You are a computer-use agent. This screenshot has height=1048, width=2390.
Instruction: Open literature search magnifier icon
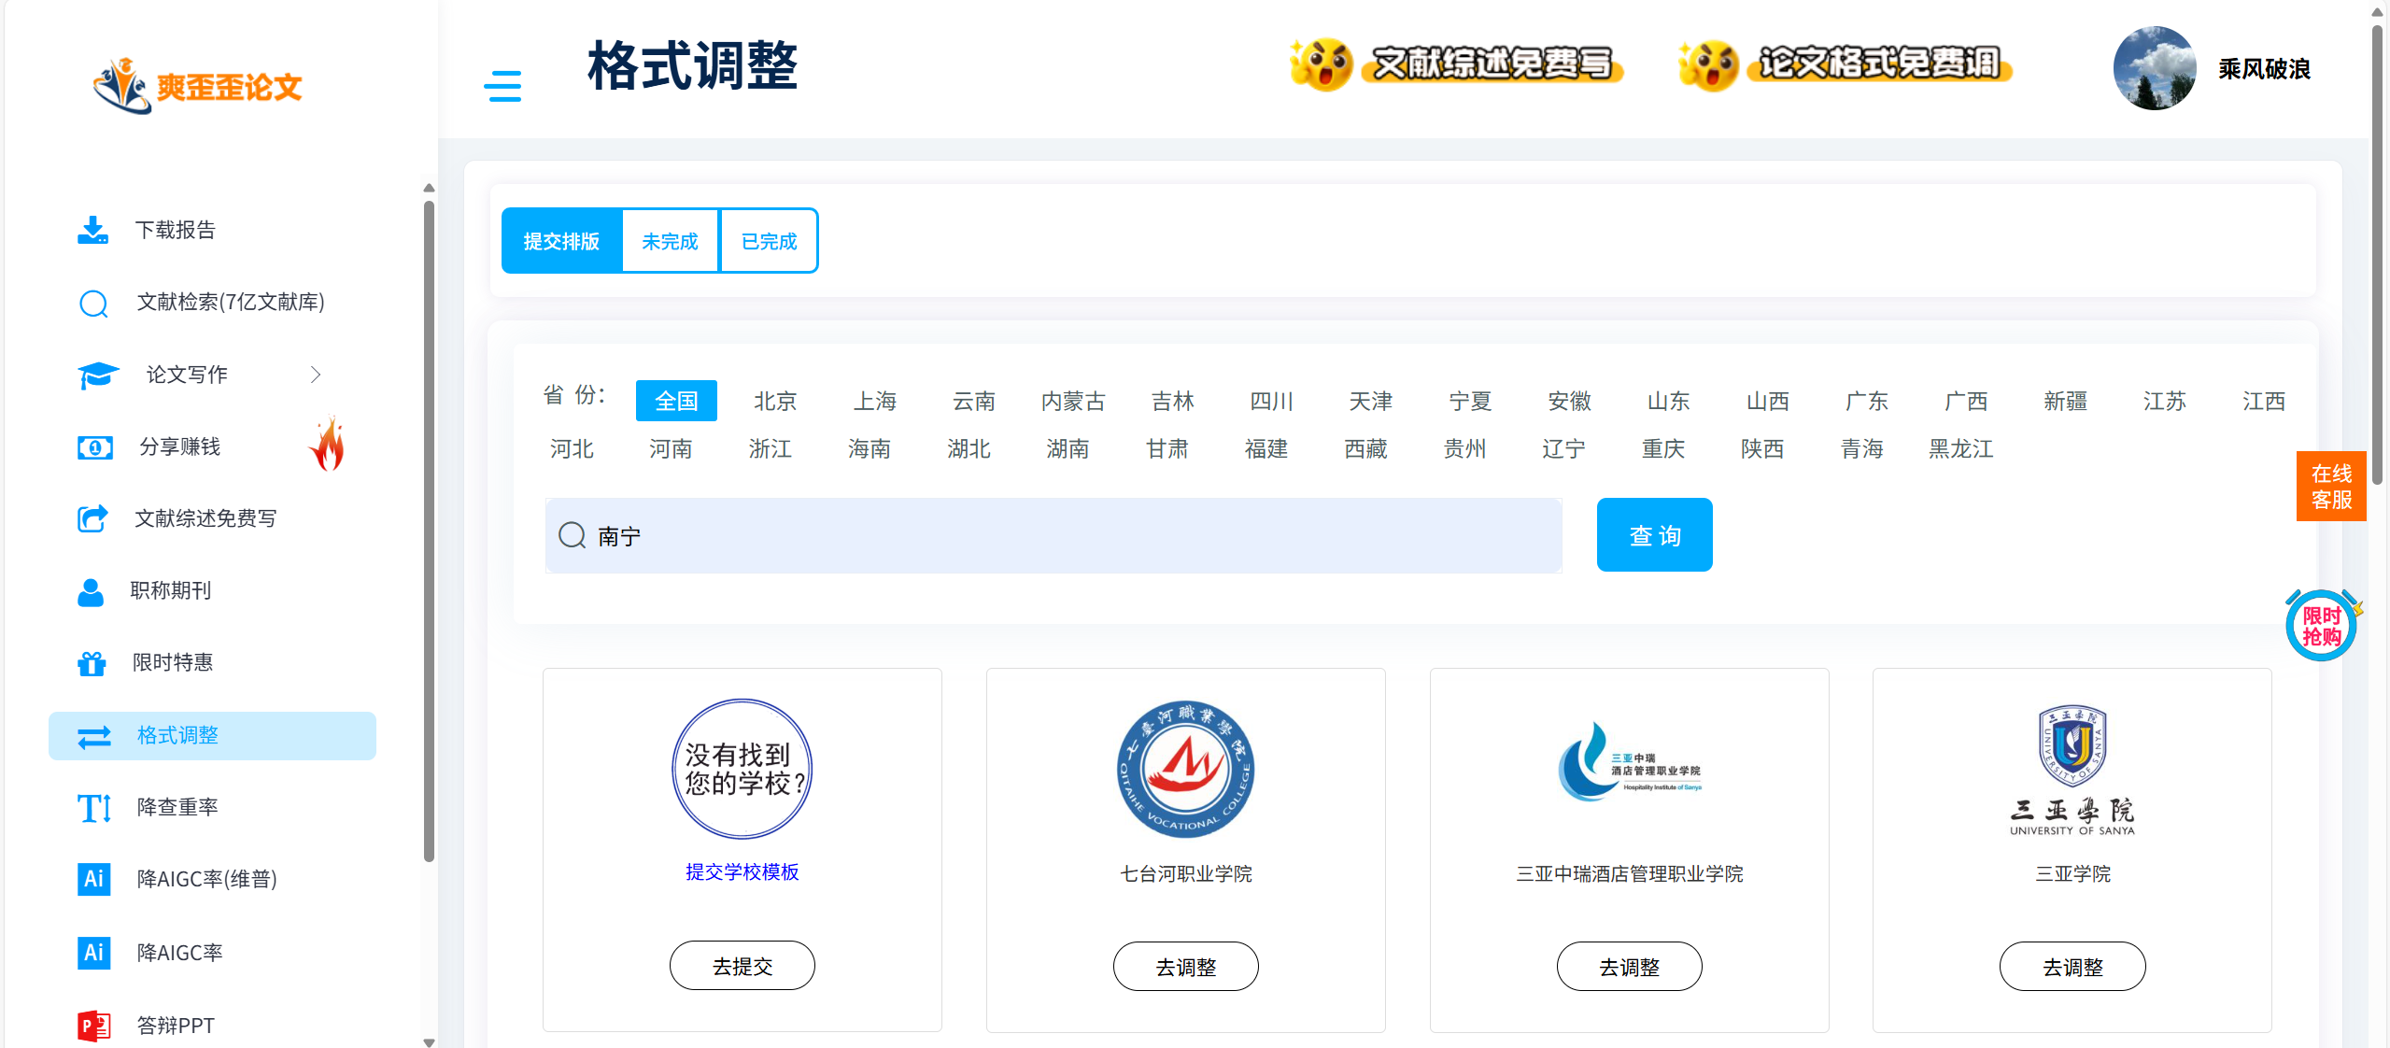pos(93,303)
